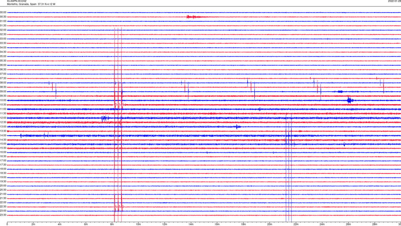Click the 23:00 time label

point(3,211)
